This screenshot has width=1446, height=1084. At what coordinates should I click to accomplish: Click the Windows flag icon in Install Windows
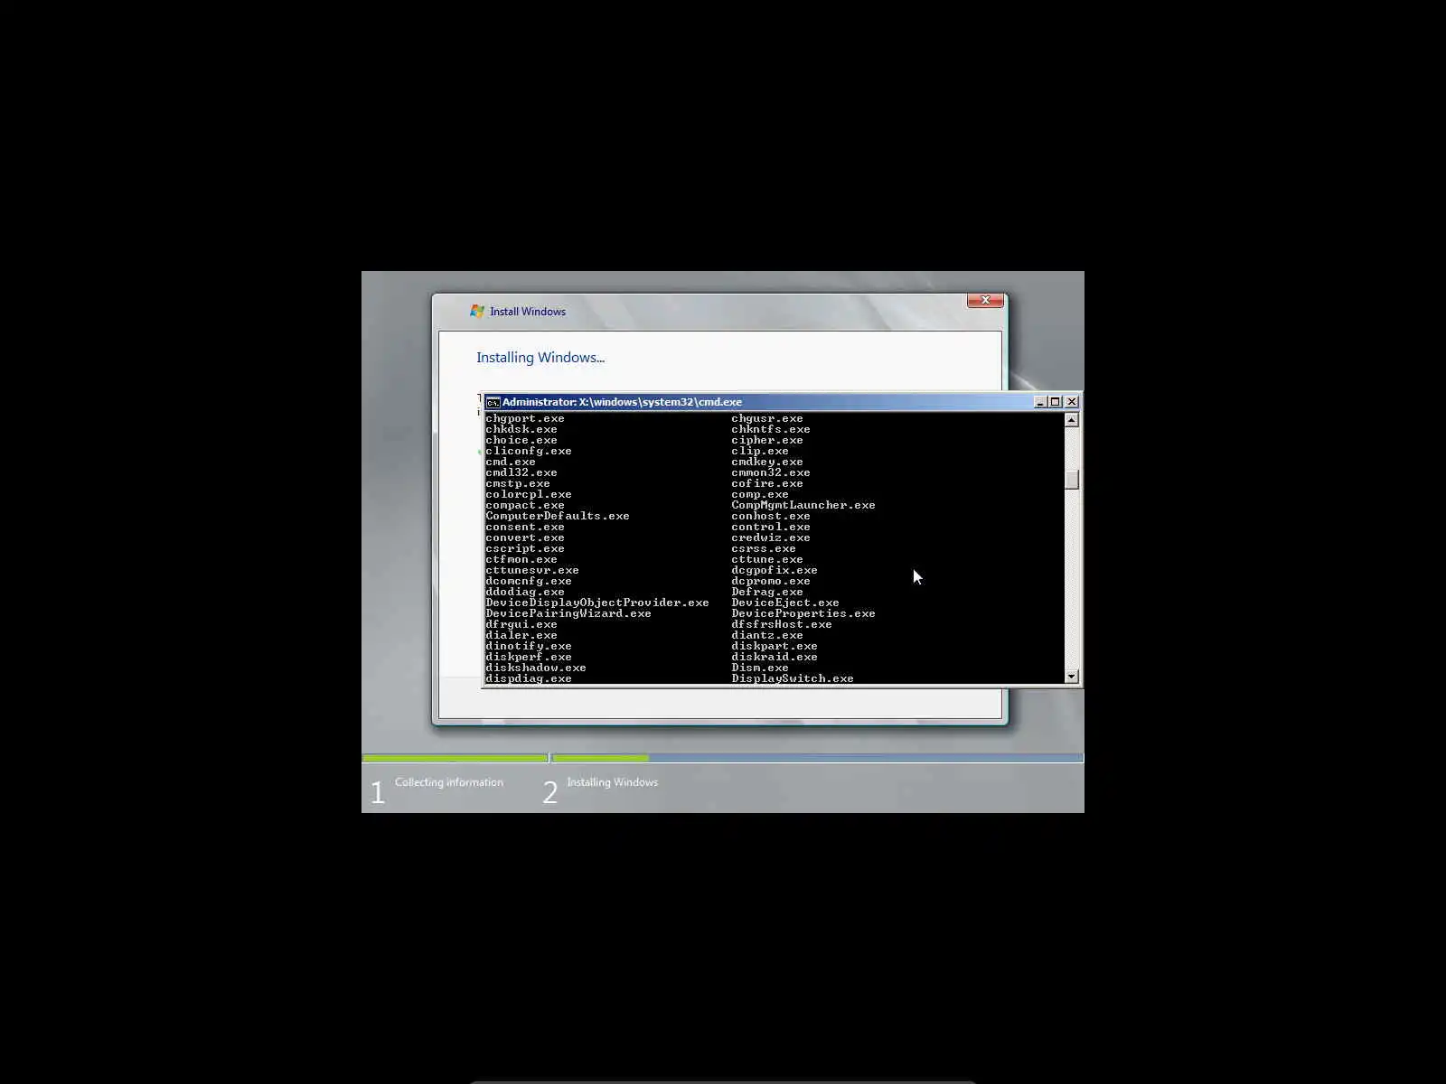[x=477, y=311]
